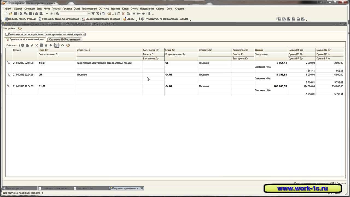Copy the record via table toolbar icon
The width and height of the screenshot is (350, 197).
[x=27, y=45]
